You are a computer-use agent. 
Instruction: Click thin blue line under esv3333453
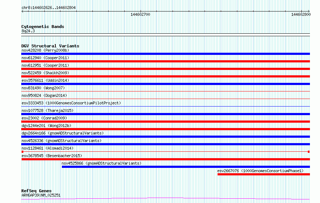tap(165, 106)
